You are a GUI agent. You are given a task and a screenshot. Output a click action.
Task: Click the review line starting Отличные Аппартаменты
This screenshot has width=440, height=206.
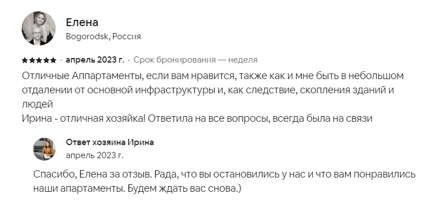coord(213,76)
